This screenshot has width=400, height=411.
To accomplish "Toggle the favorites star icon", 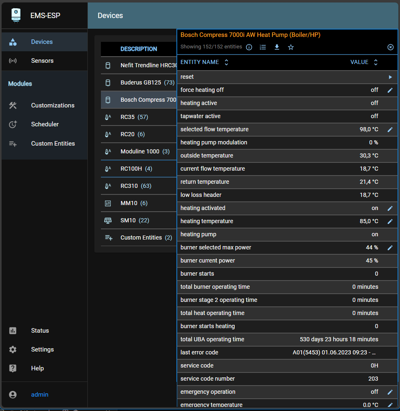I will (x=291, y=47).
